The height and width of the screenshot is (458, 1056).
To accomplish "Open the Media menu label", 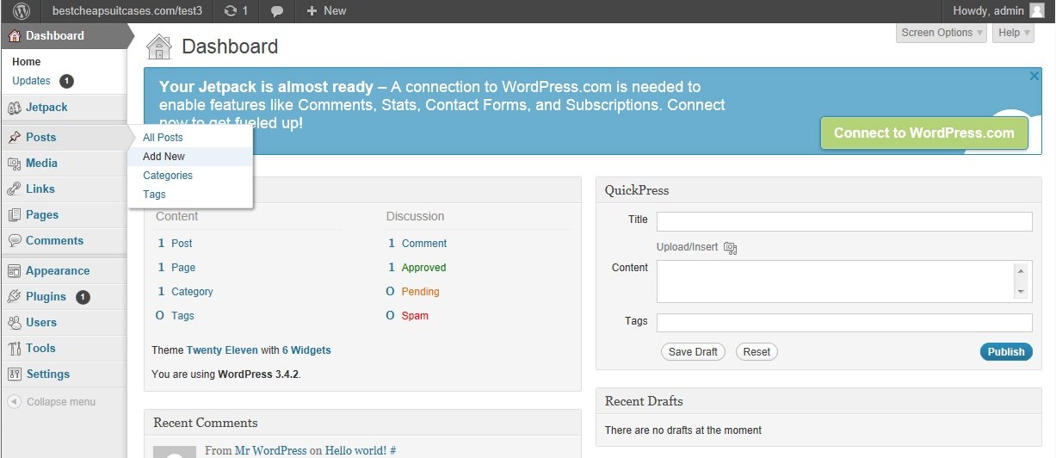I will coord(41,163).
